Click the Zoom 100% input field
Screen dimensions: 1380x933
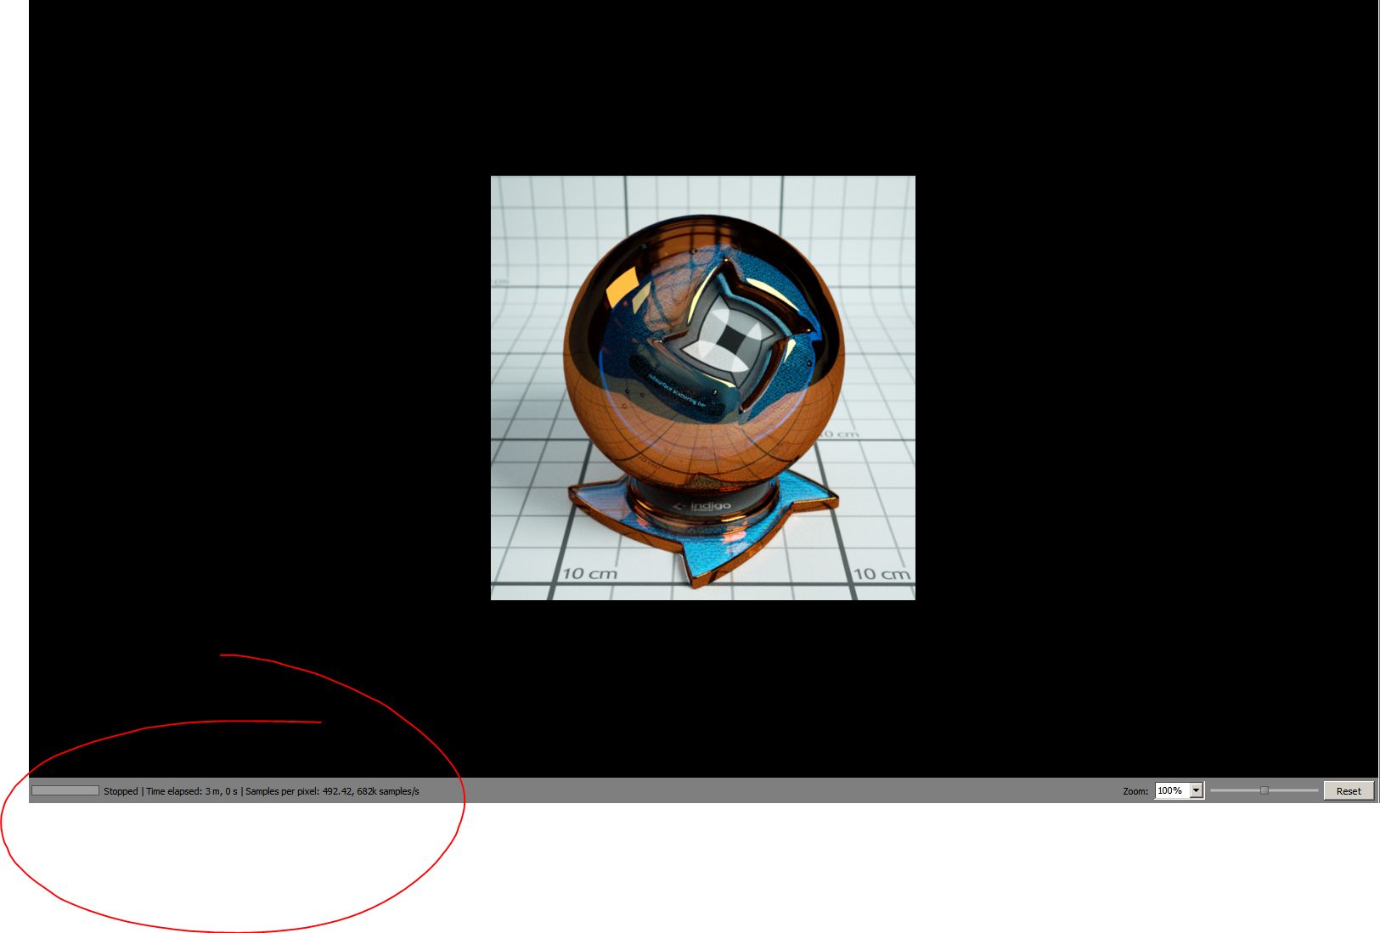pyautogui.click(x=1171, y=791)
